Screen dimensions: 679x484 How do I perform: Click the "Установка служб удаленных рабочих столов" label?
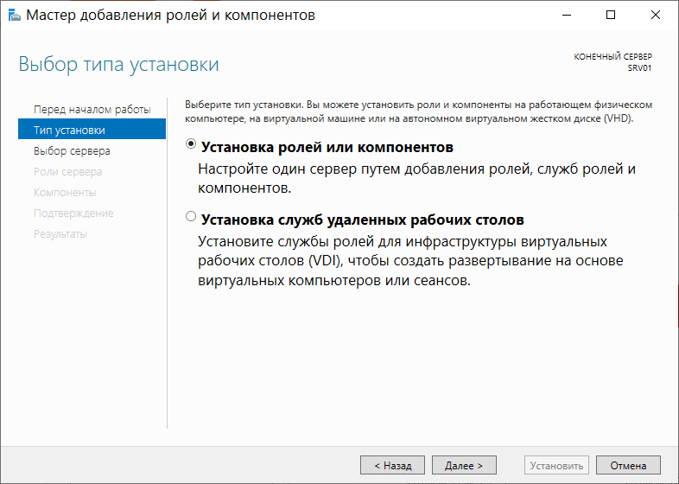click(363, 220)
